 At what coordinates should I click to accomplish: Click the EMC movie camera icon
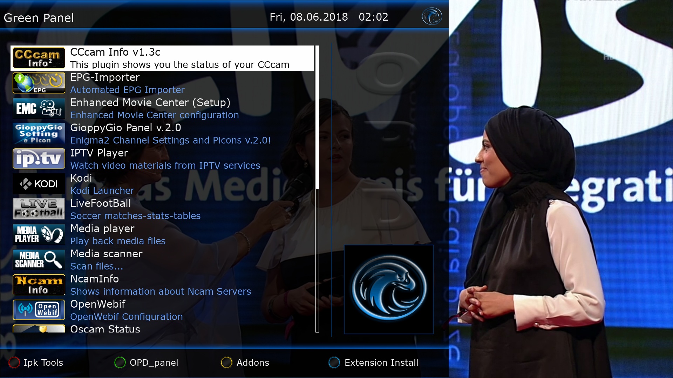[39, 108]
